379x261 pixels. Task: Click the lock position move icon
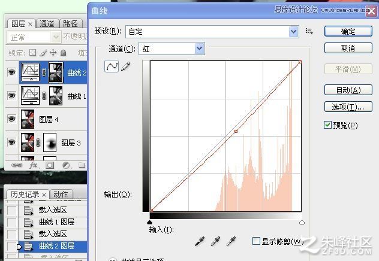point(53,52)
